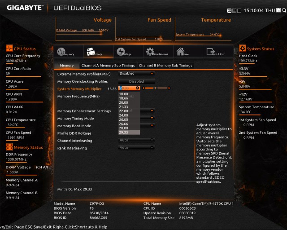Choose multiplier 26.00 from list

point(129,119)
